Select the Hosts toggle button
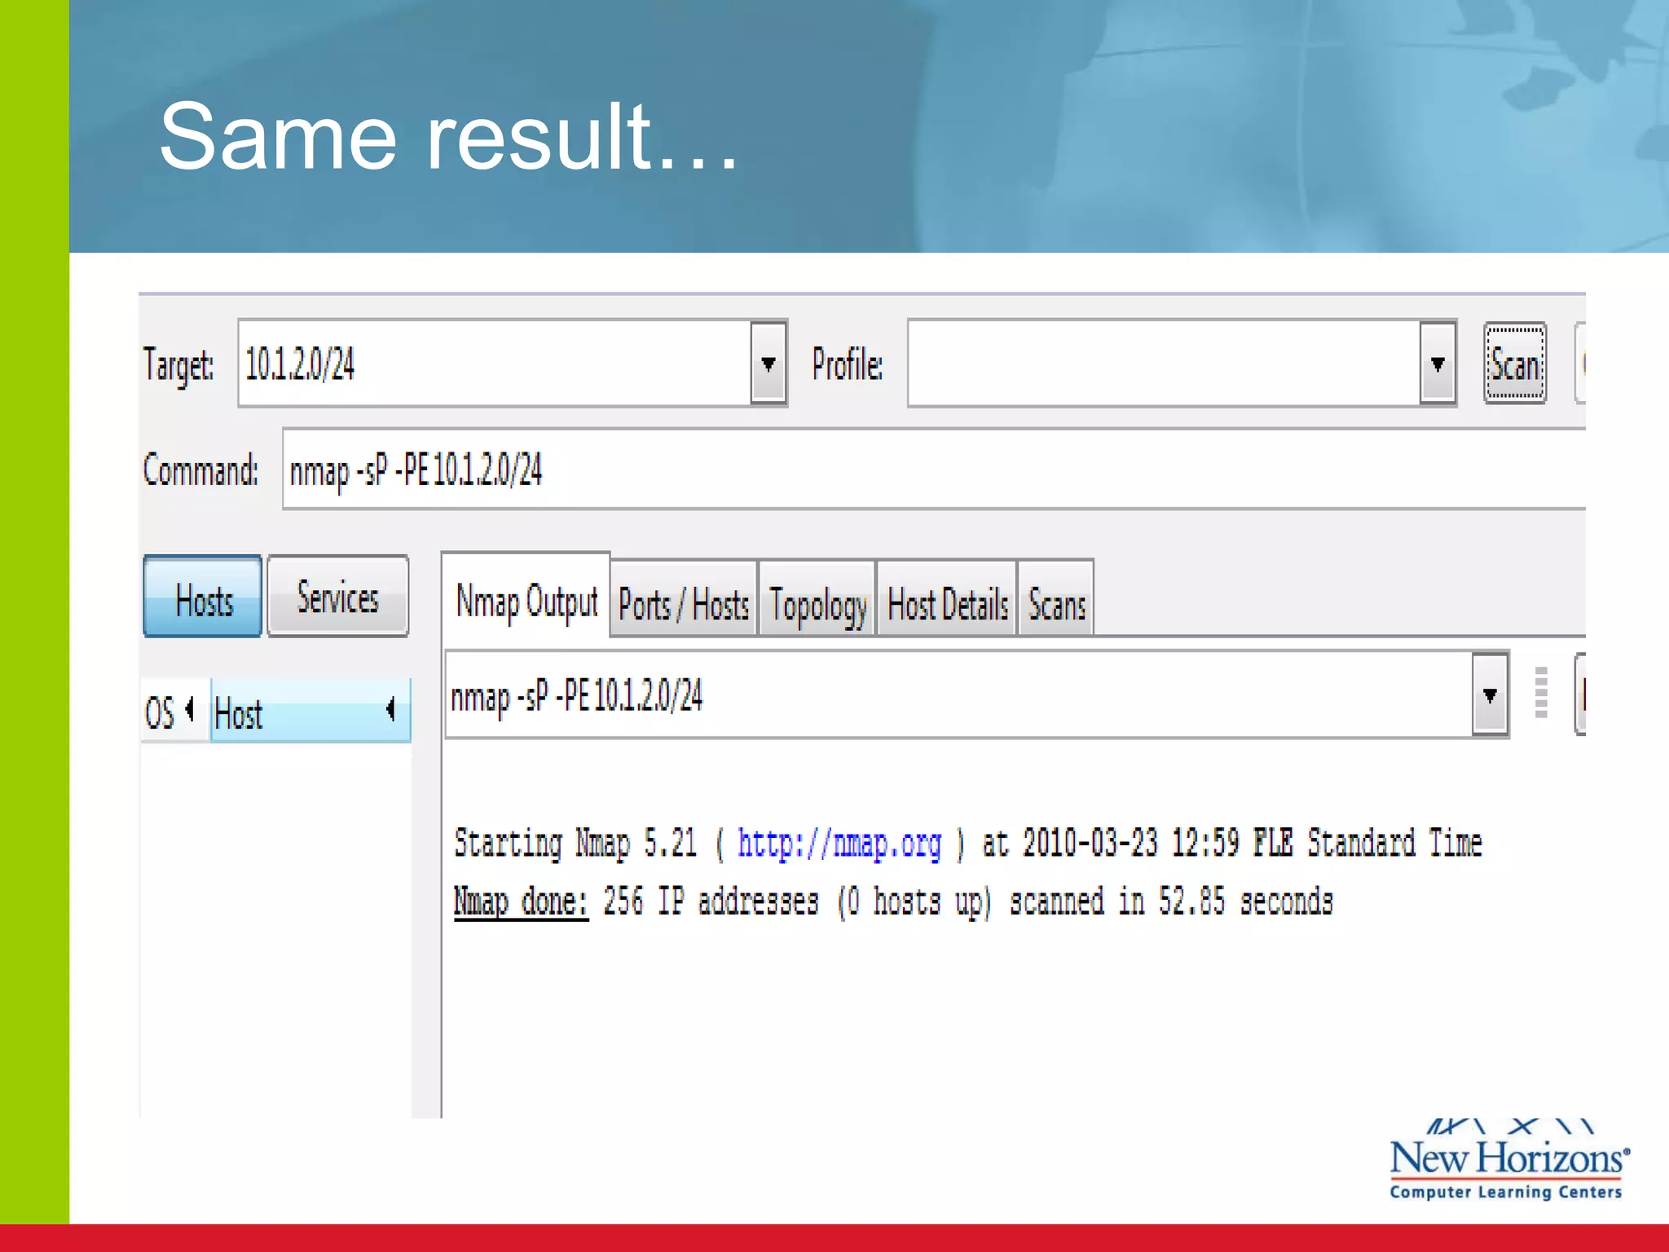 click(x=203, y=597)
